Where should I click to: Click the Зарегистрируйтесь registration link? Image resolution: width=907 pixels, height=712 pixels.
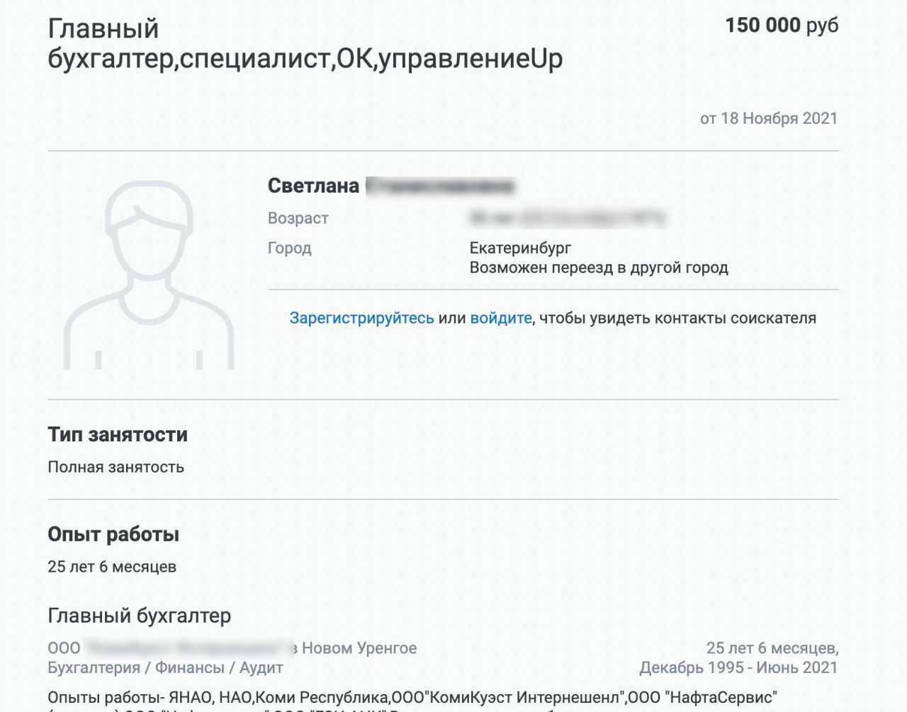coord(361,318)
